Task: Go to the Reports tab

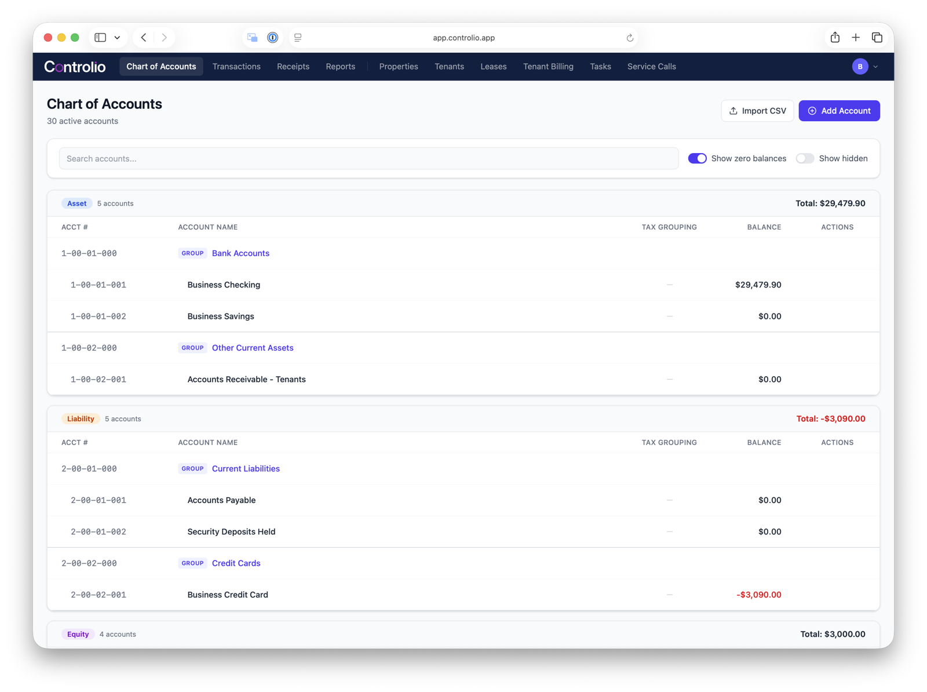Action: (341, 67)
